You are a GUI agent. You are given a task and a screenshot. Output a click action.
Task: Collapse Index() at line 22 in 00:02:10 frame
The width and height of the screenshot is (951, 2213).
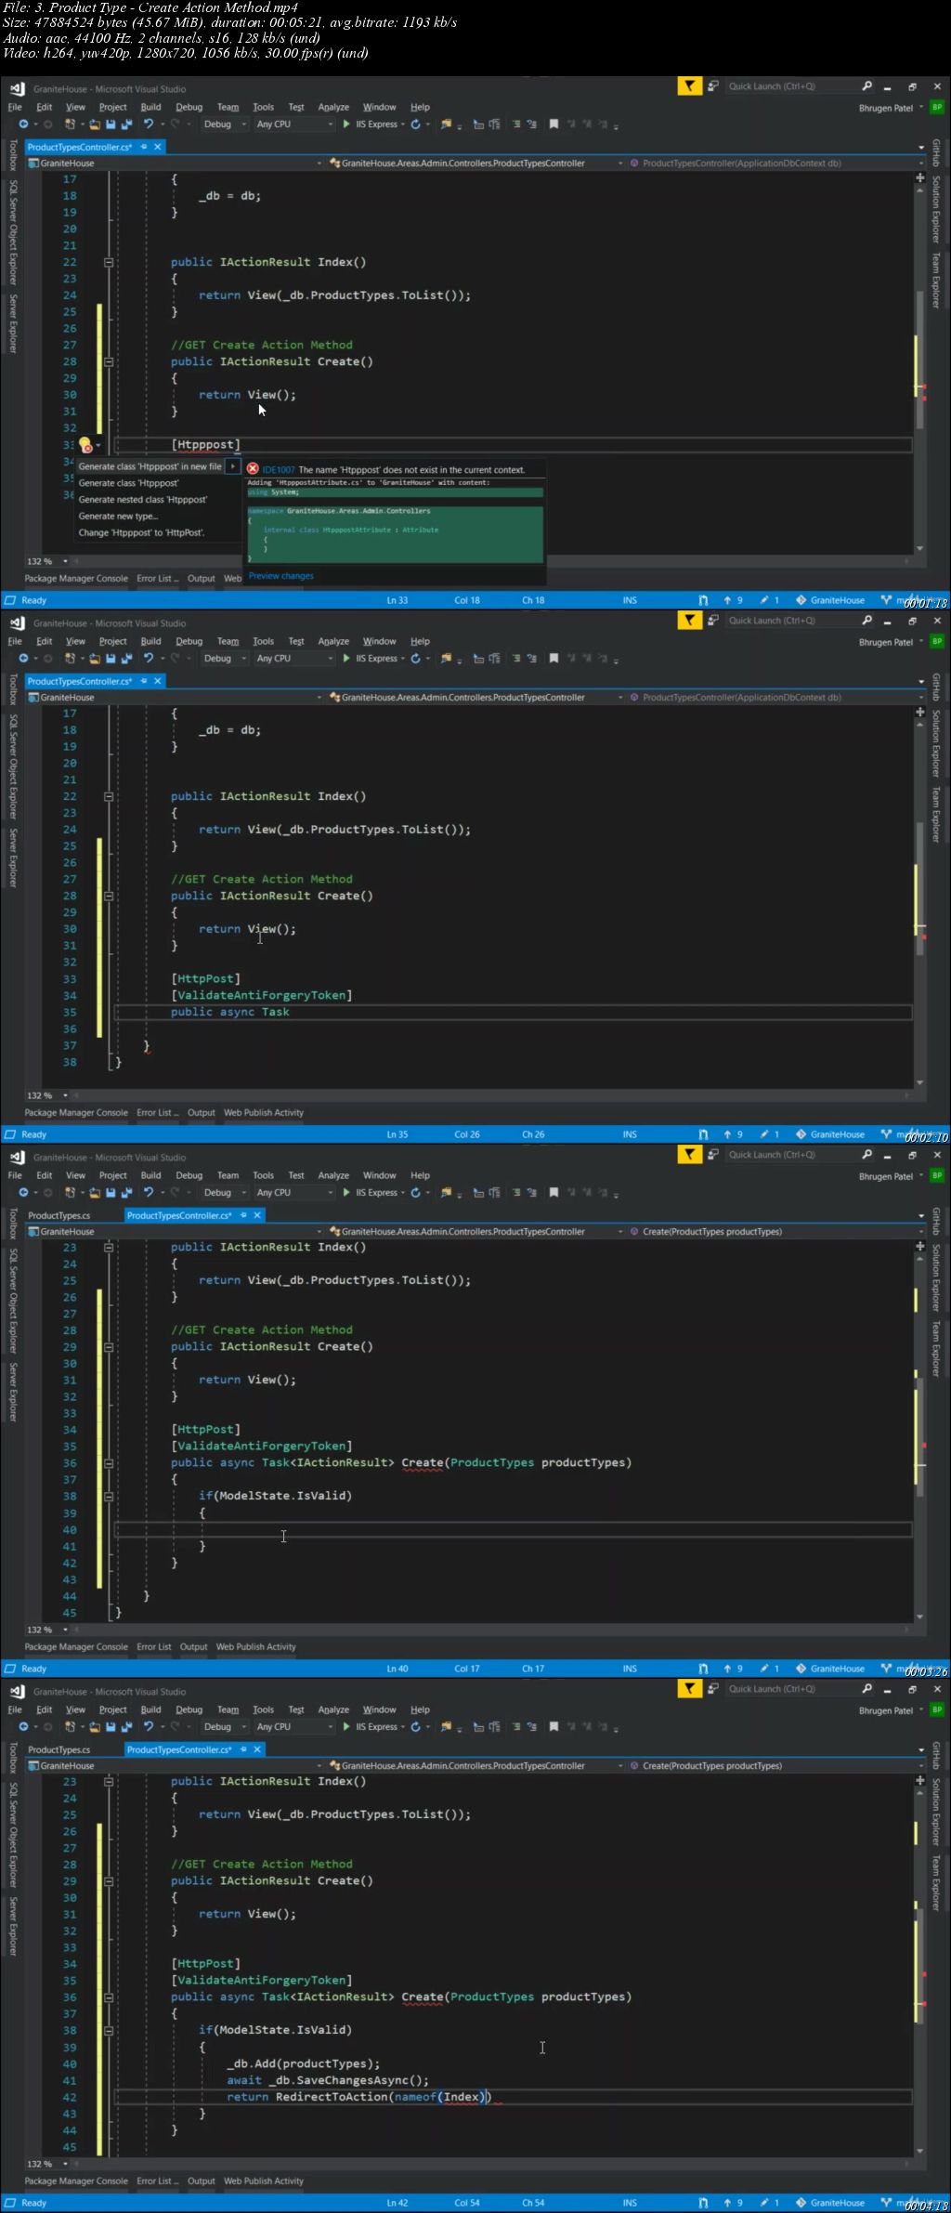pos(109,796)
